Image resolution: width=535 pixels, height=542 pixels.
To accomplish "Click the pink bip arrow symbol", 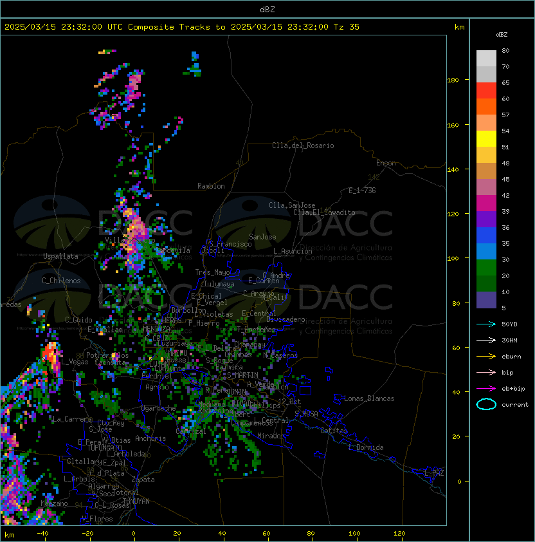I will tap(486, 372).
